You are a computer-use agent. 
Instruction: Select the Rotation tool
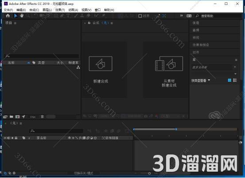tap(35, 16)
